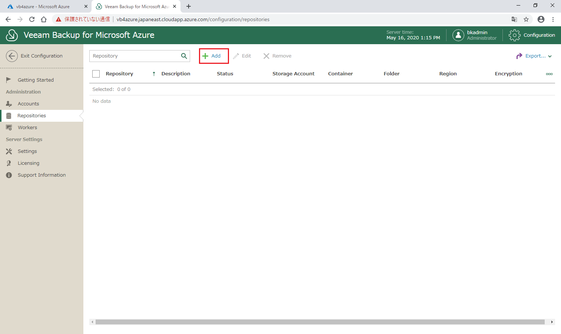Open Workers in the sidebar
The height and width of the screenshot is (334, 561).
(27, 128)
